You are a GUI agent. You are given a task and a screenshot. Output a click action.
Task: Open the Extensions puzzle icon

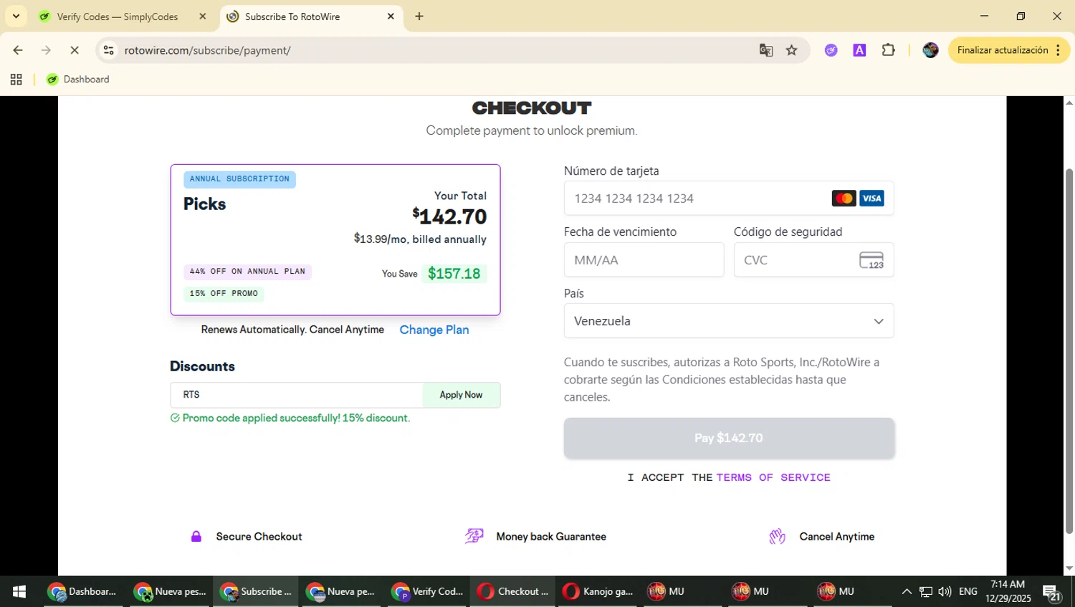[888, 50]
